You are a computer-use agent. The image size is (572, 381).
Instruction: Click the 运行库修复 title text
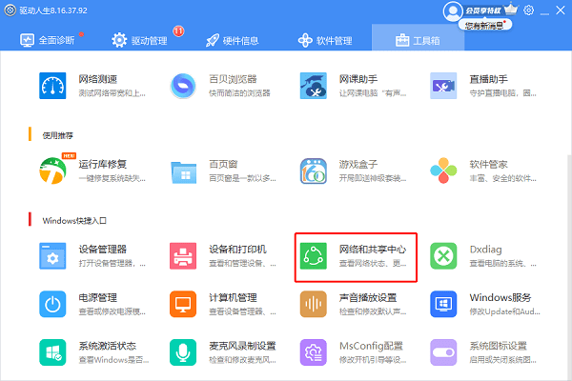click(x=103, y=164)
